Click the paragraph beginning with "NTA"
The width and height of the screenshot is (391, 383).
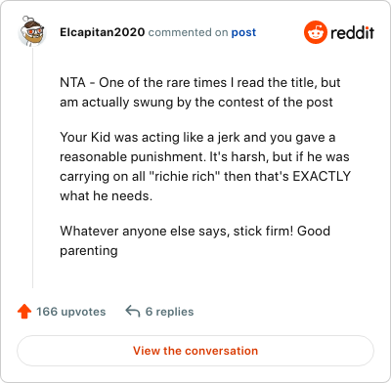(200, 93)
